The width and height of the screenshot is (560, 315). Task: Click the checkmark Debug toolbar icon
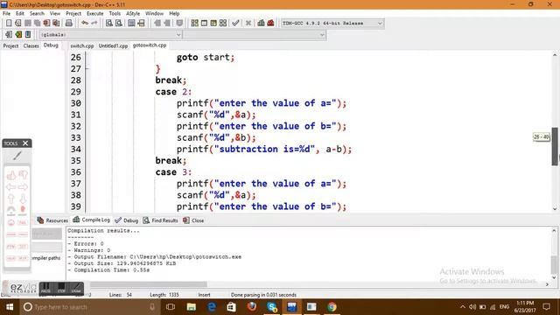click(x=235, y=23)
